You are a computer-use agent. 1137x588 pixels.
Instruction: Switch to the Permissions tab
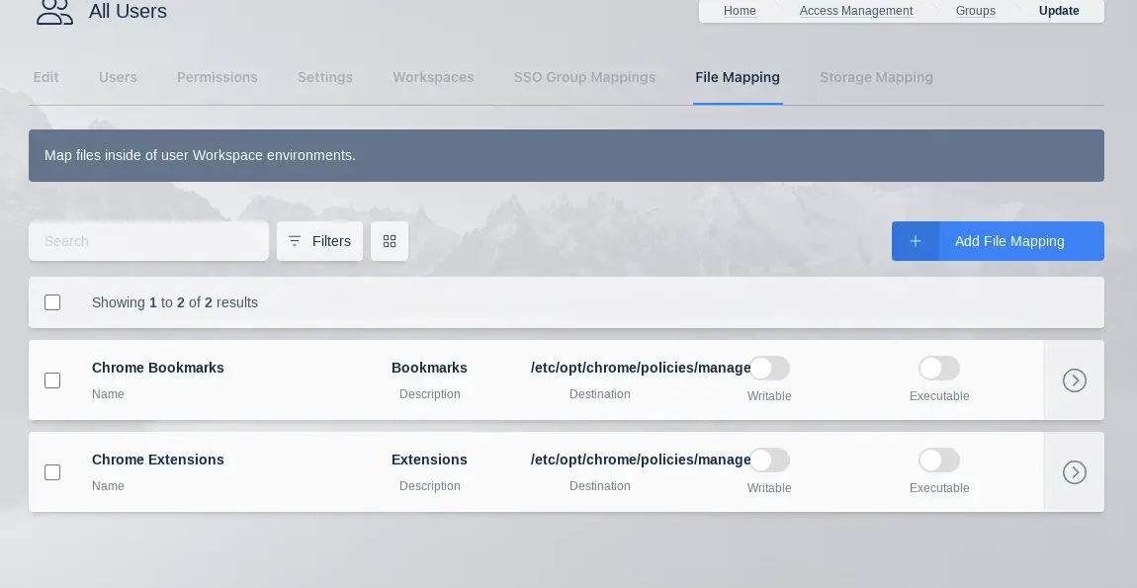click(x=218, y=77)
